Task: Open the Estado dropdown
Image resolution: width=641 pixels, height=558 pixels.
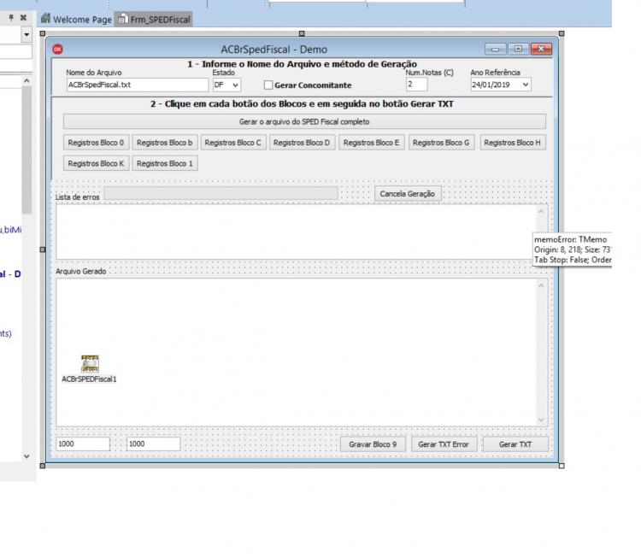Action: point(236,85)
